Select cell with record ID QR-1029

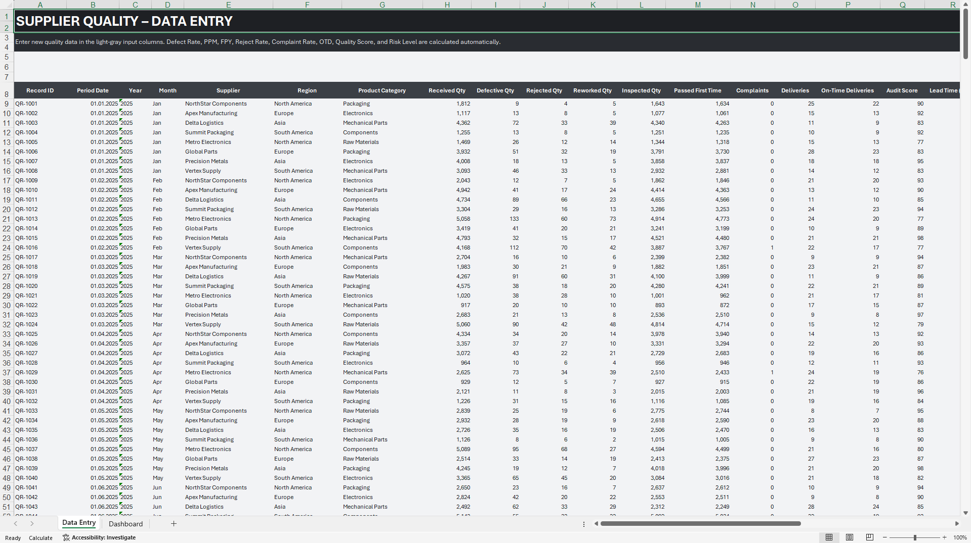pos(40,372)
